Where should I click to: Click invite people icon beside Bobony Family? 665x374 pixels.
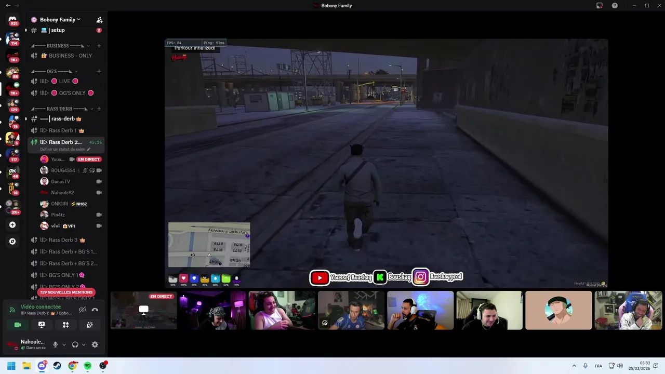coord(99,20)
